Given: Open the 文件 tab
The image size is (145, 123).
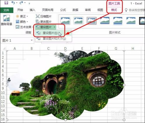Looking at the screenshot, I should pyautogui.click(x=6, y=10).
